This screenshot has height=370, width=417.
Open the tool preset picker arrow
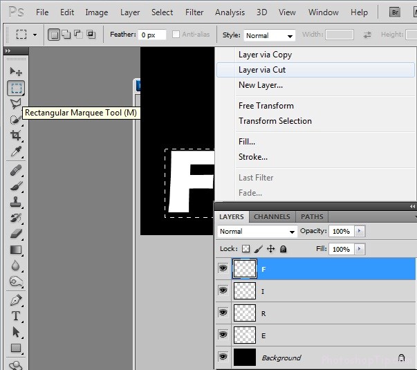35,35
